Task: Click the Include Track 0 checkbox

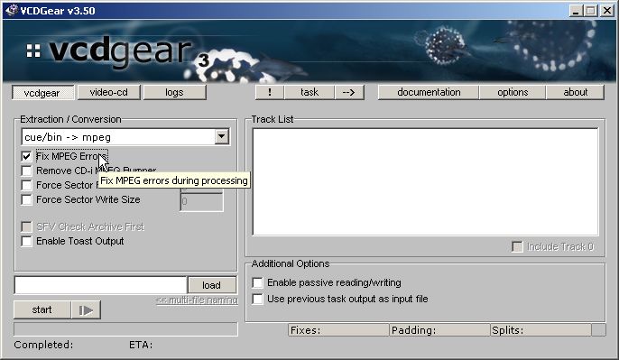Action: (x=517, y=246)
